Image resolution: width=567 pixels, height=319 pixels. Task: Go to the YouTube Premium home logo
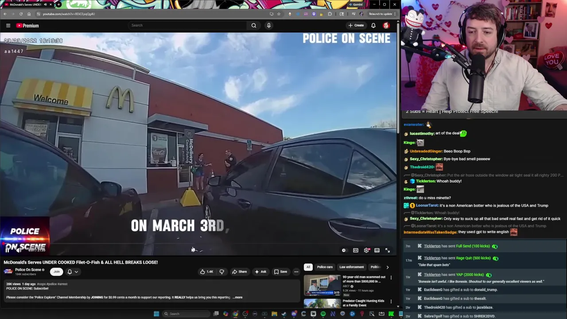coord(27,26)
